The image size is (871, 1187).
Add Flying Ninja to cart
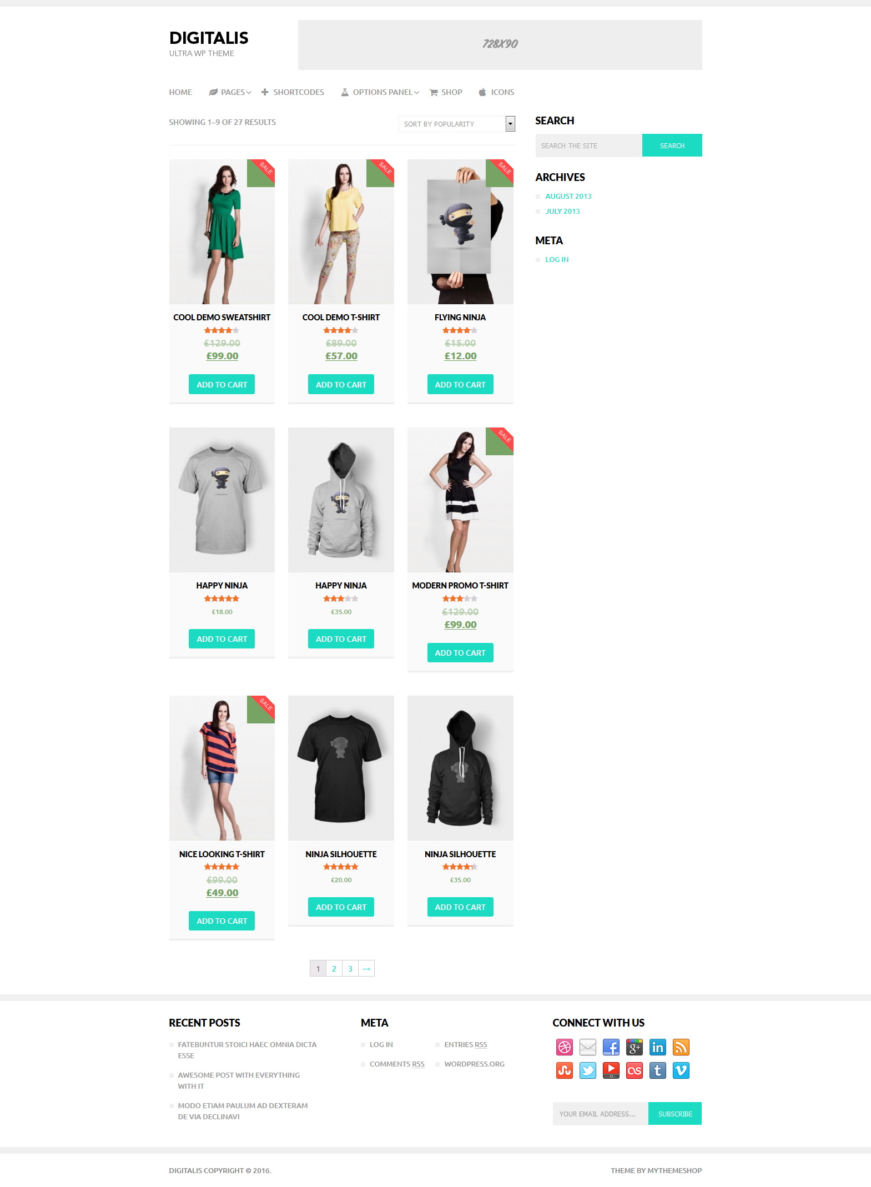460,384
